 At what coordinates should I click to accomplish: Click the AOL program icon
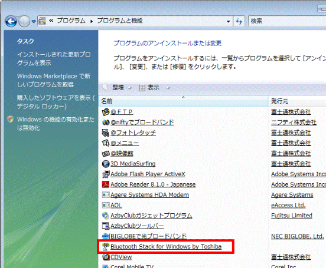pyautogui.click(x=106, y=205)
